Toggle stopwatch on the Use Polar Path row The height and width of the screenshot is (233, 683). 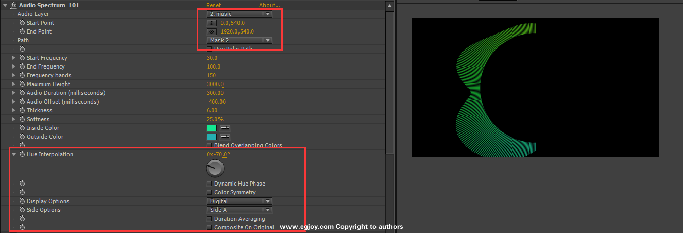pyautogui.click(x=22, y=49)
